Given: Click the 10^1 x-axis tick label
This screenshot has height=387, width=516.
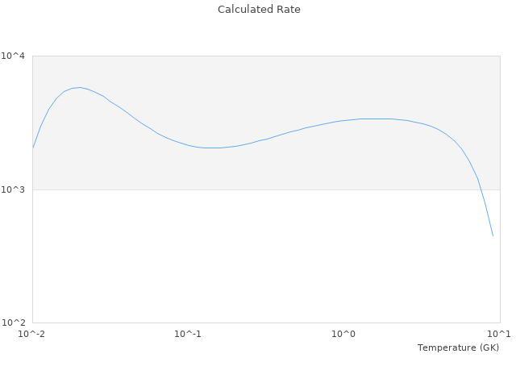Looking at the screenshot, I should click(x=499, y=334).
